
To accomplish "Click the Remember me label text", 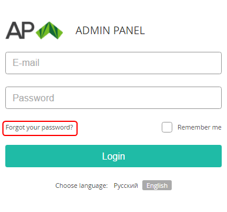I will click(x=199, y=127).
